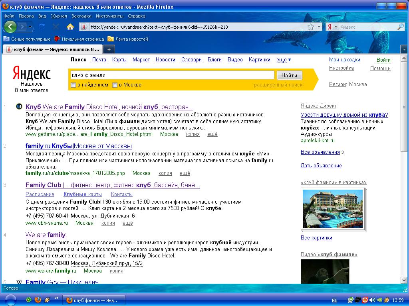
Task: Click the Yandex search query input field
Action: (172, 75)
